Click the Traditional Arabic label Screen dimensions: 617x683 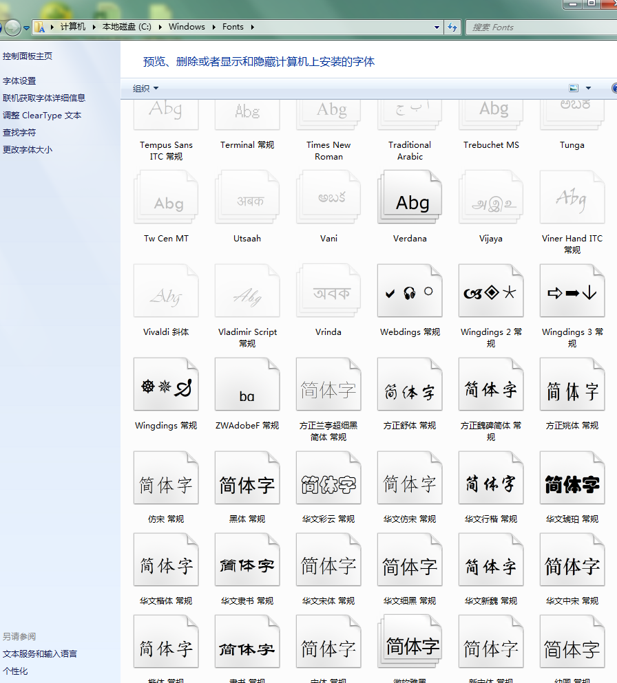(410, 151)
